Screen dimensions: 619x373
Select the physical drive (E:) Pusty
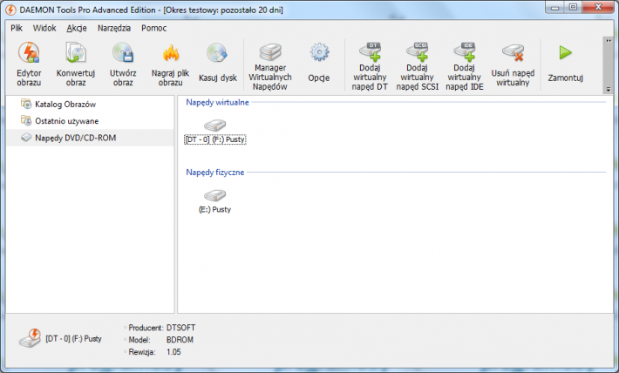tap(214, 201)
